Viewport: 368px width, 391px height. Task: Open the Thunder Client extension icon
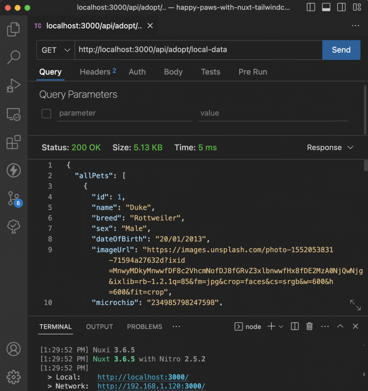[13, 170]
